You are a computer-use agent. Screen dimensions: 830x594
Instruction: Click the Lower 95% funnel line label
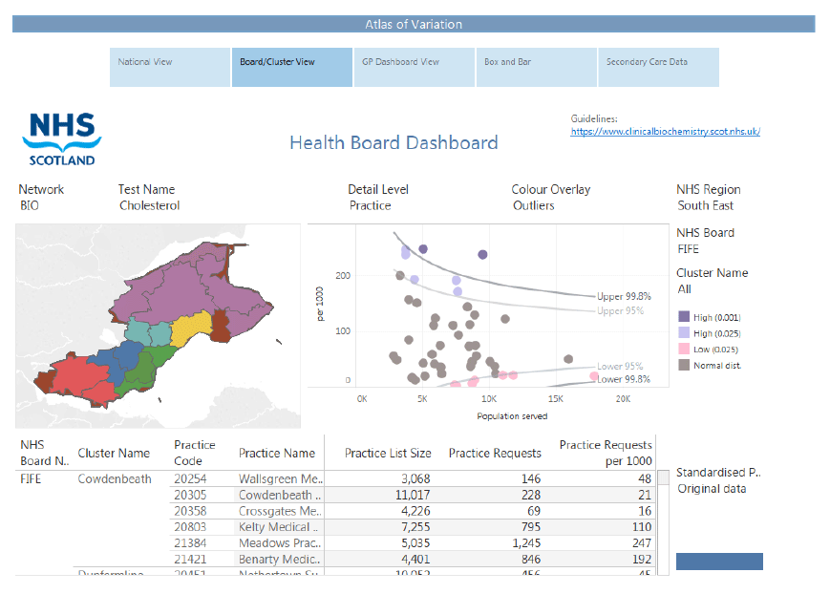pos(620,366)
